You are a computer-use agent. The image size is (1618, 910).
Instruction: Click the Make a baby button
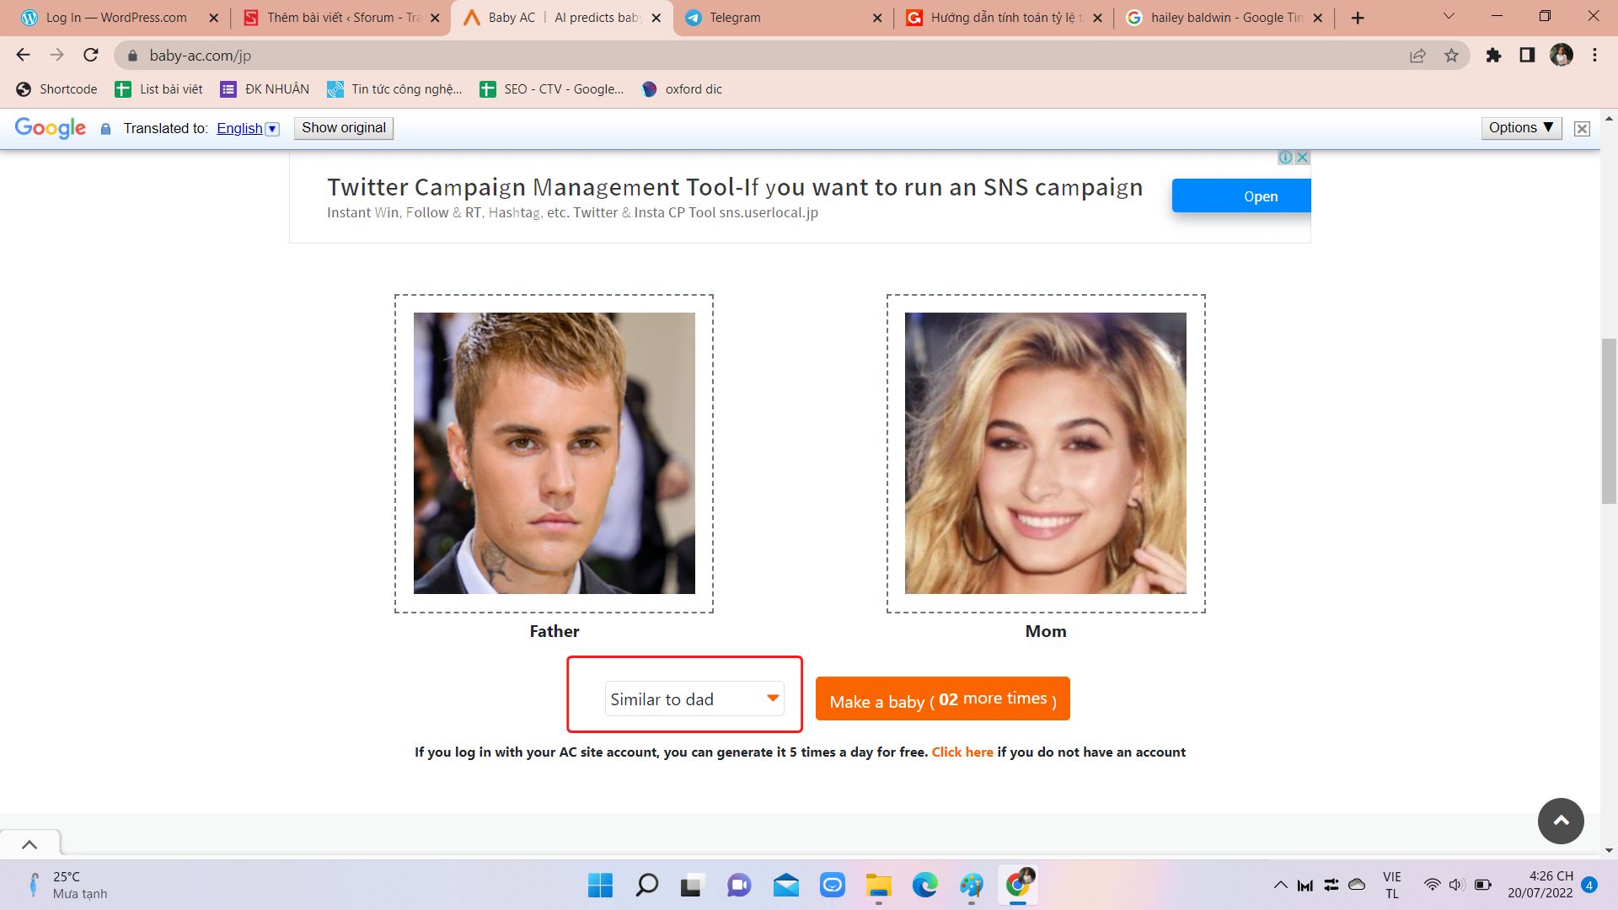942,699
